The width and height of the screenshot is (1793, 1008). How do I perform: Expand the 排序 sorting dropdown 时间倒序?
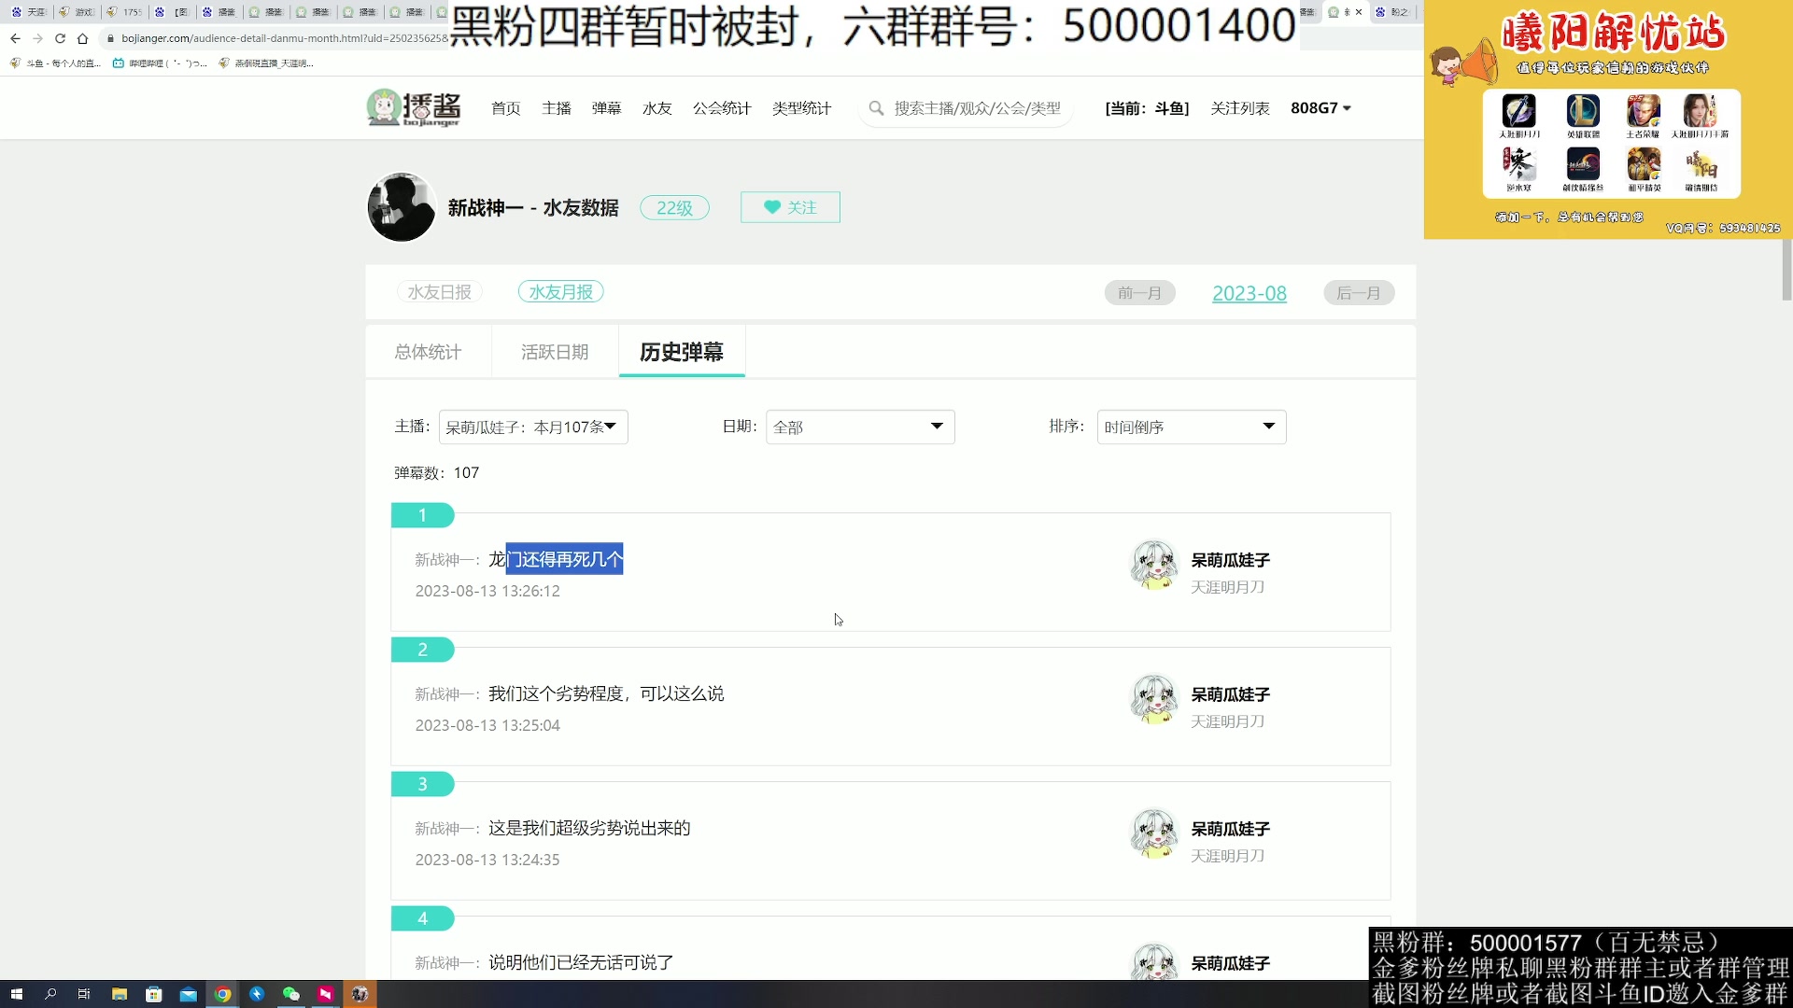[x=1190, y=427]
